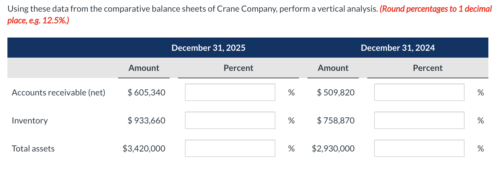Select the 'Accounts receivable (net)' row label
Screen dimensions: 504x175
(59, 93)
